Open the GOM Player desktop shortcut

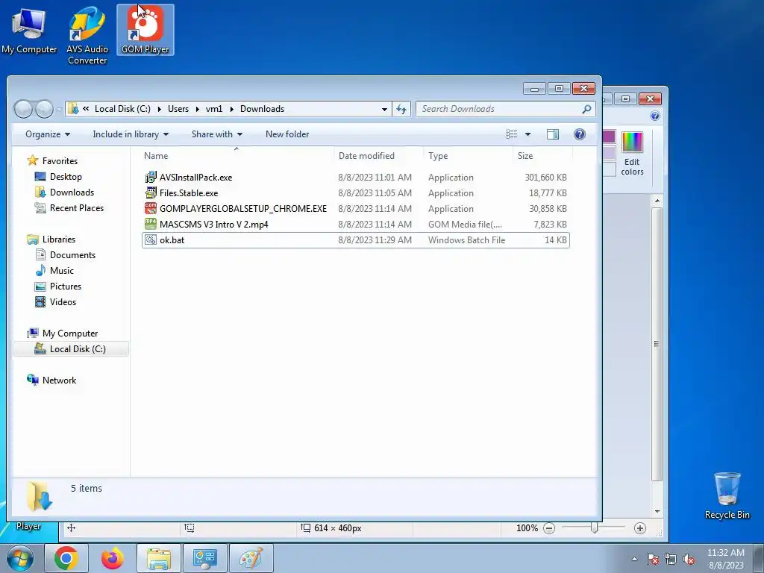(x=145, y=30)
